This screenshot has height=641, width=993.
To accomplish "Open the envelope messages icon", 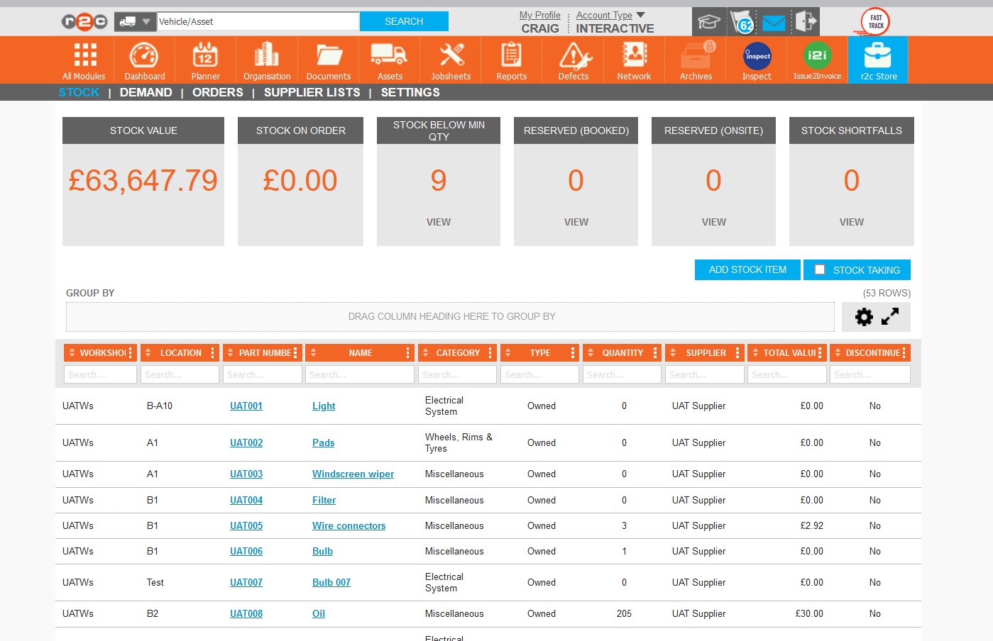I will (774, 23).
